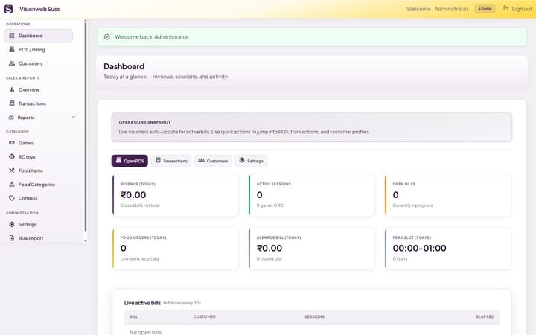Screen dimensions: 536x335
Task: Click the Transactions receipt icon in sidebar
Action: [x=12, y=103]
